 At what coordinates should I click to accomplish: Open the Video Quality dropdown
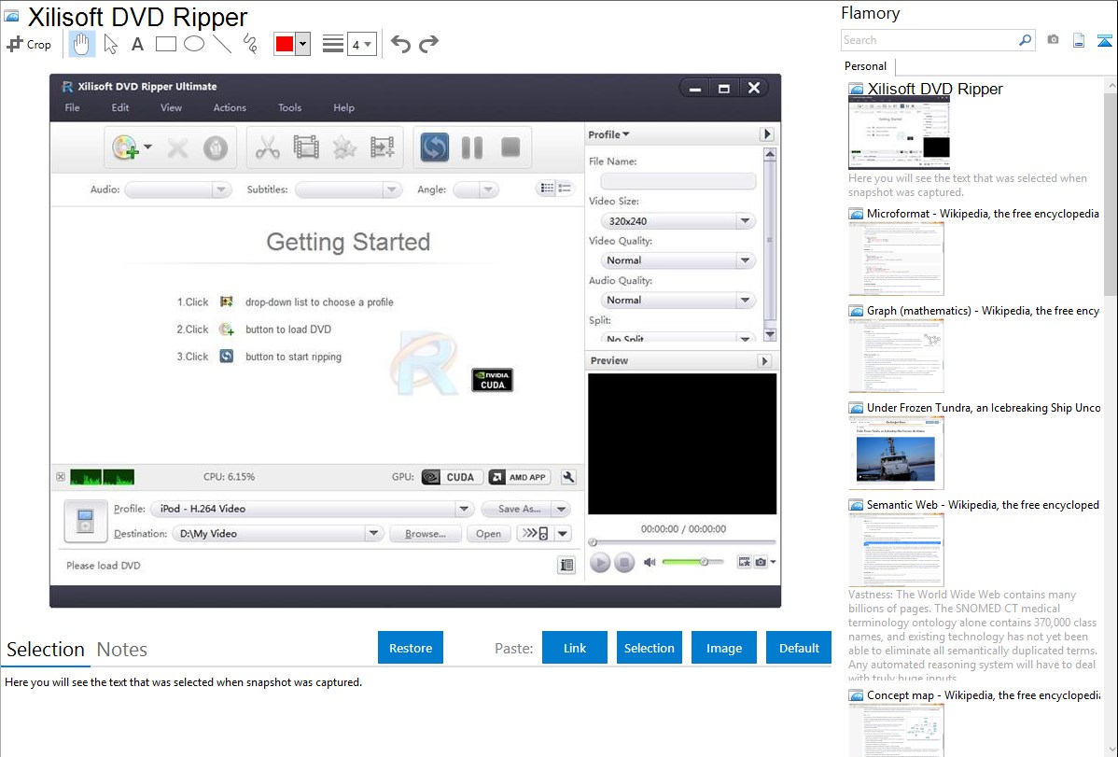click(x=678, y=260)
